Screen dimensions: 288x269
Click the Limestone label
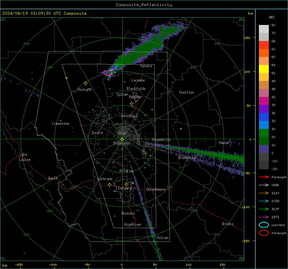point(60,123)
